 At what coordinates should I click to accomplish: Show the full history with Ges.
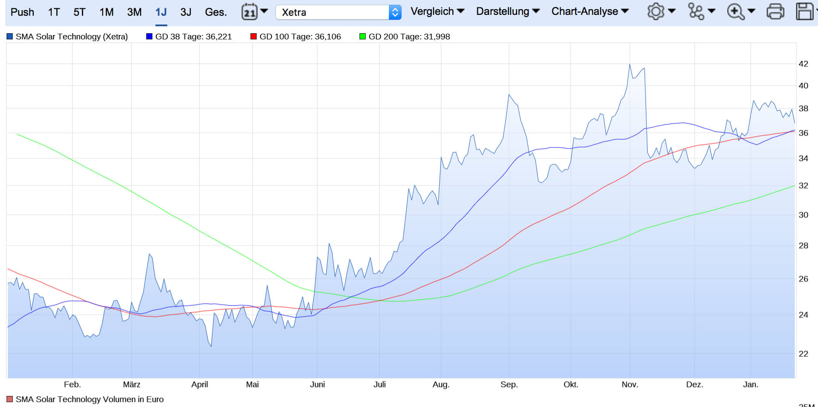click(x=215, y=12)
